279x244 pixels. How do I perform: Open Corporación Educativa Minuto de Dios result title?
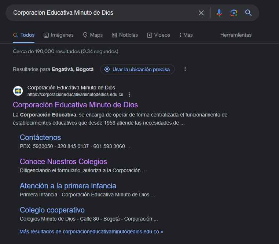(75, 105)
